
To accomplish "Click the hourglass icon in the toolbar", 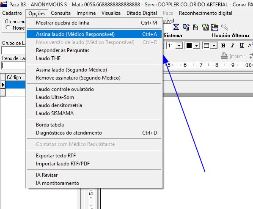I will (176, 27).
